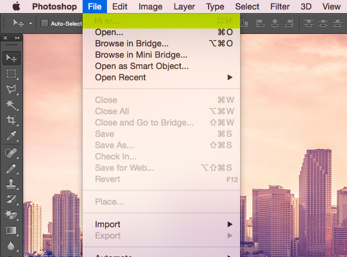Select the Clone Stamp tool

[x=11, y=184]
